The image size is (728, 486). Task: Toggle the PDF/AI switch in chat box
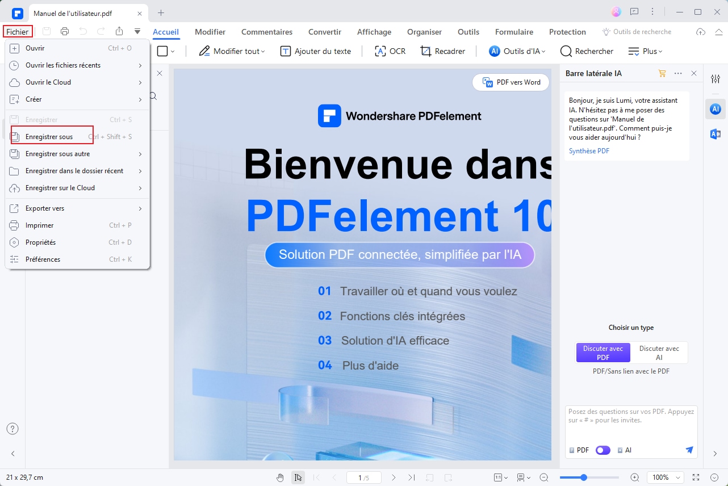[x=603, y=450]
